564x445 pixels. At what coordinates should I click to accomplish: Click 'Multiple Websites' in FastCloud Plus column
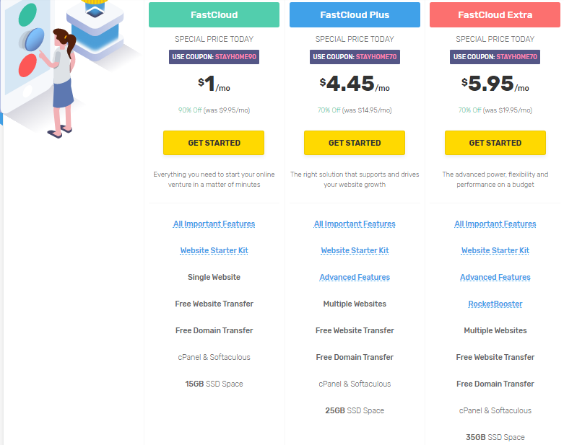[x=355, y=304]
